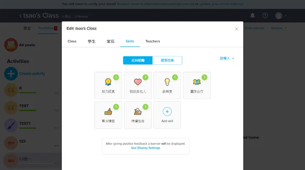Screen dimensions: 305x170
Task: Select the 參與度 lightbulb skill card
Action: point(167,85)
